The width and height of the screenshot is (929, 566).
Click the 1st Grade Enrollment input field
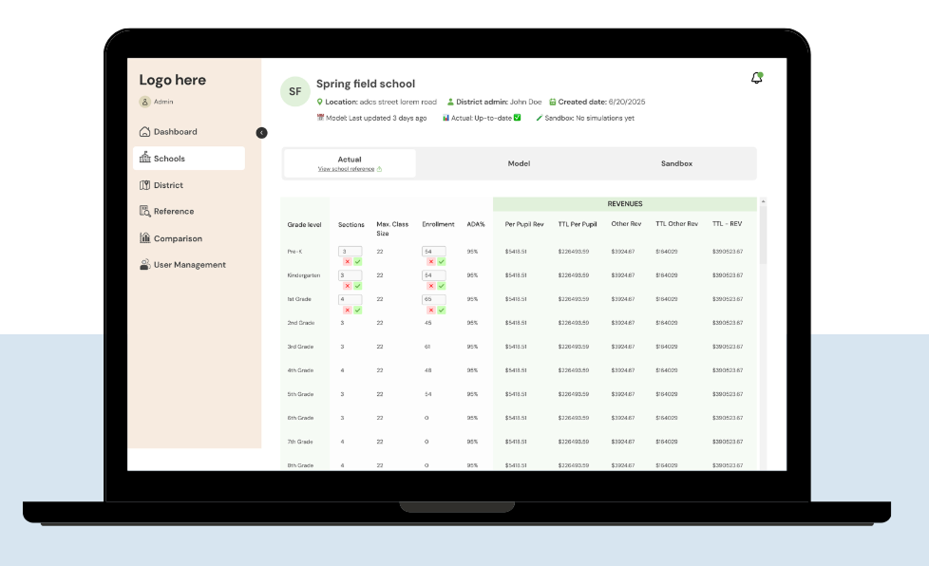click(x=434, y=299)
